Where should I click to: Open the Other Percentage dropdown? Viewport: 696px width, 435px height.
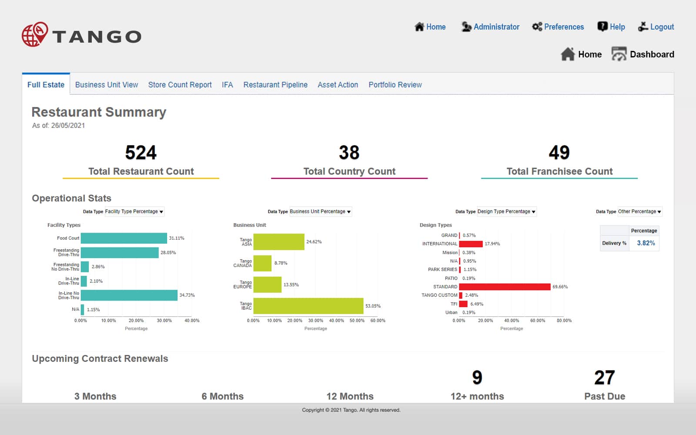(x=640, y=211)
